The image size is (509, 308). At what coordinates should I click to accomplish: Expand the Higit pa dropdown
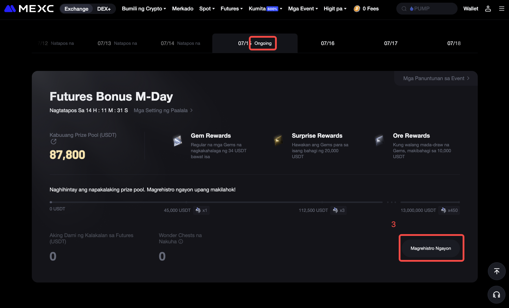coord(335,9)
